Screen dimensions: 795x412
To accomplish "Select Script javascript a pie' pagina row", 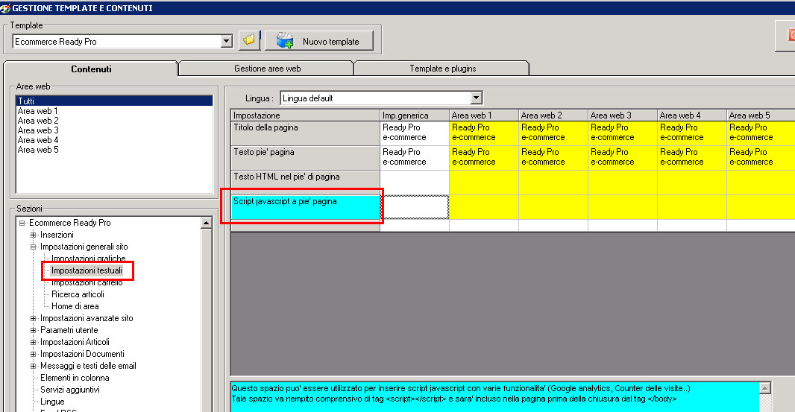I will [x=305, y=207].
